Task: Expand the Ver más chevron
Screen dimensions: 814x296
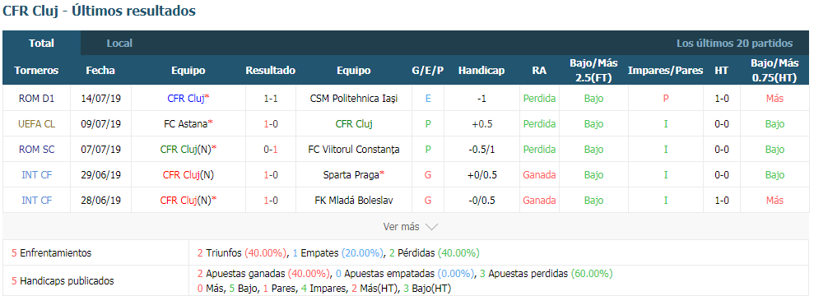Action: 431,227
